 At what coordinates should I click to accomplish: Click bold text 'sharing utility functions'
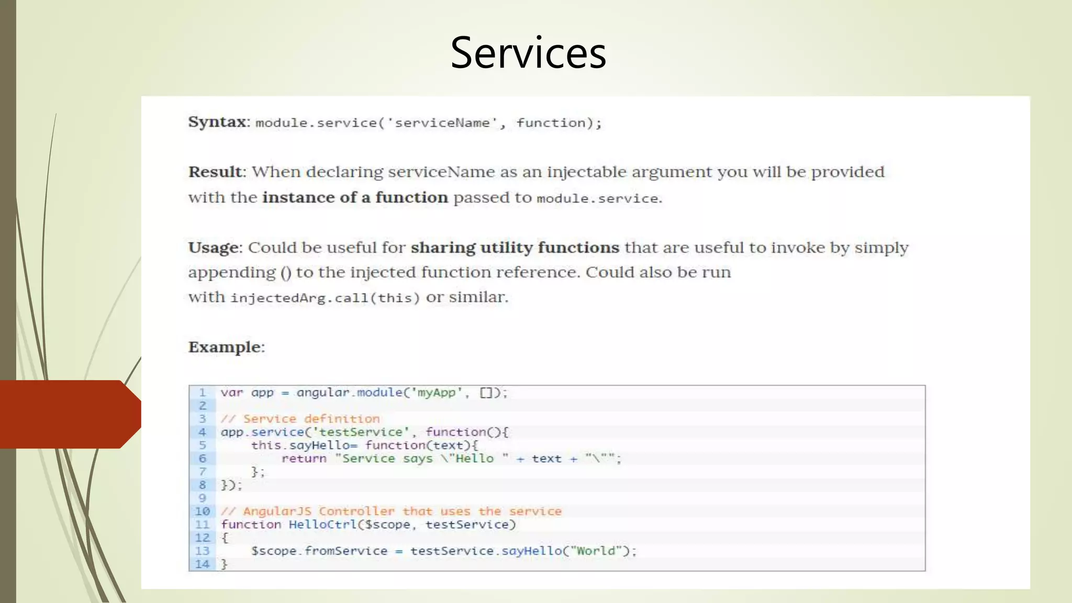pyautogui.click(x=515, y=247)
